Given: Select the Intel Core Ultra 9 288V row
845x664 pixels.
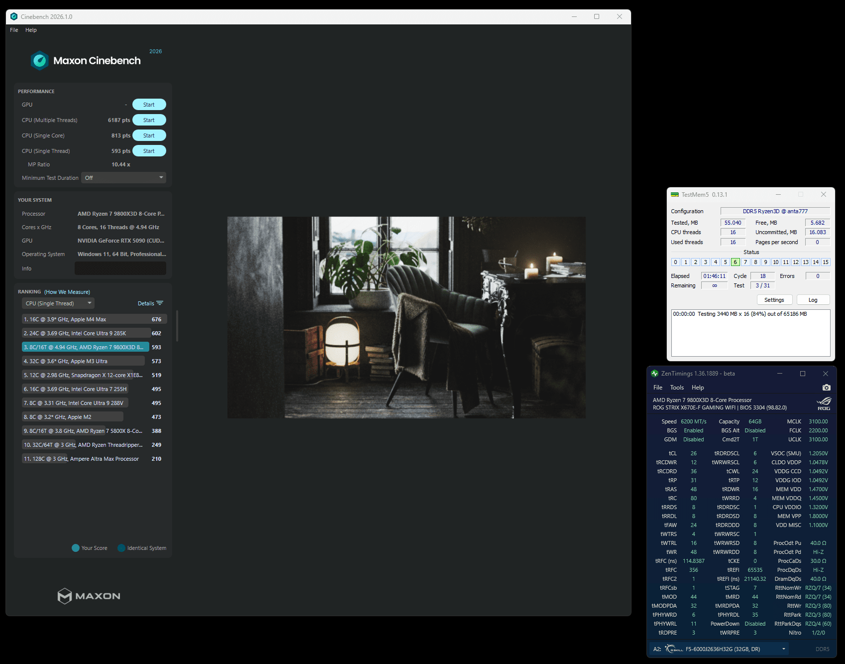Looking at the screenshot, I should coord(93,403).
